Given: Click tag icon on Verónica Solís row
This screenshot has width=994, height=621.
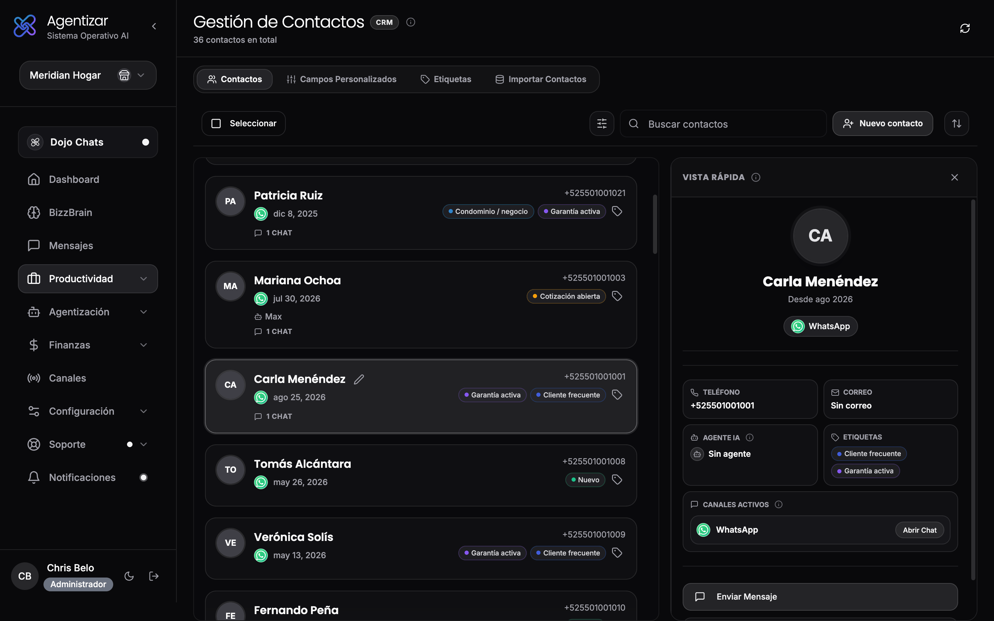Looking at the screenshot, I should (617, 553).
